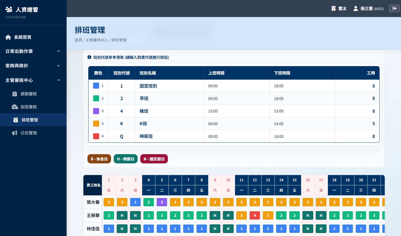401x236 pixels.
Task: Click the purple swatch for 晚班
Action: point(96,111)
